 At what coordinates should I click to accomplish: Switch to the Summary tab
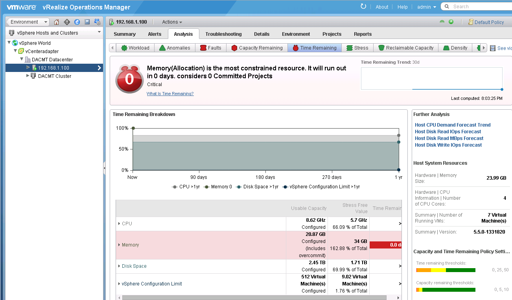coord(125,34)
